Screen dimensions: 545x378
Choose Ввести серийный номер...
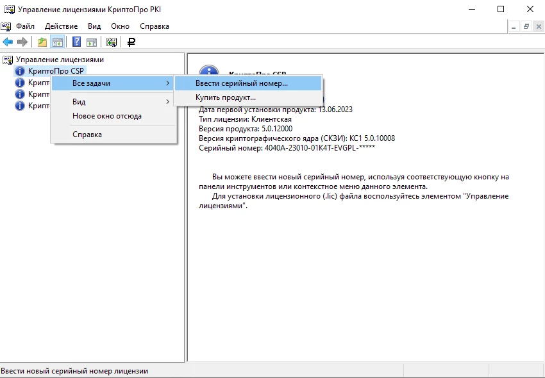(x=242, y=83)
